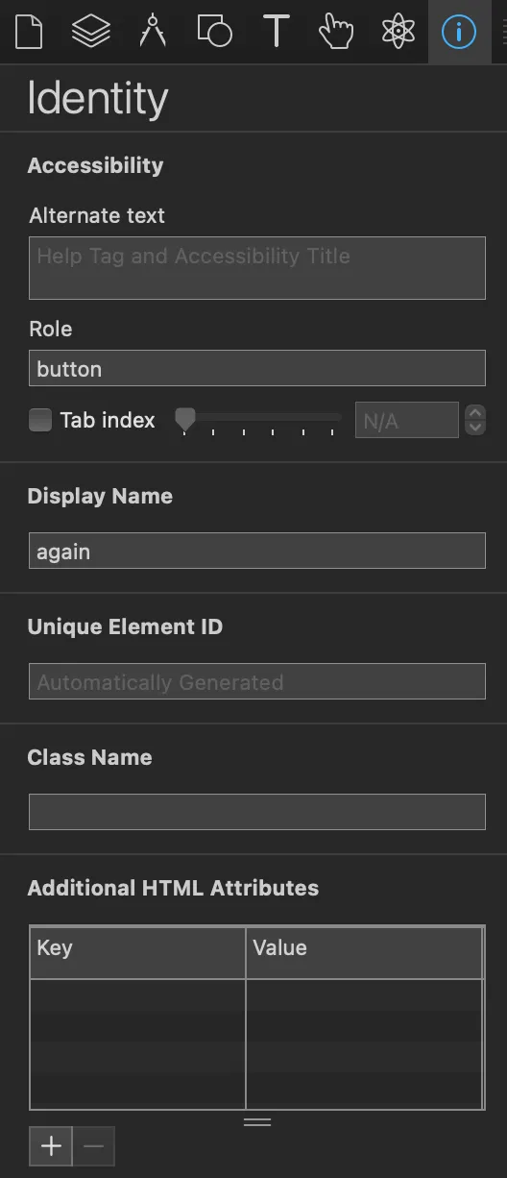Enable the Tab index checkbox
The image size is (507, 1178).
40,420
